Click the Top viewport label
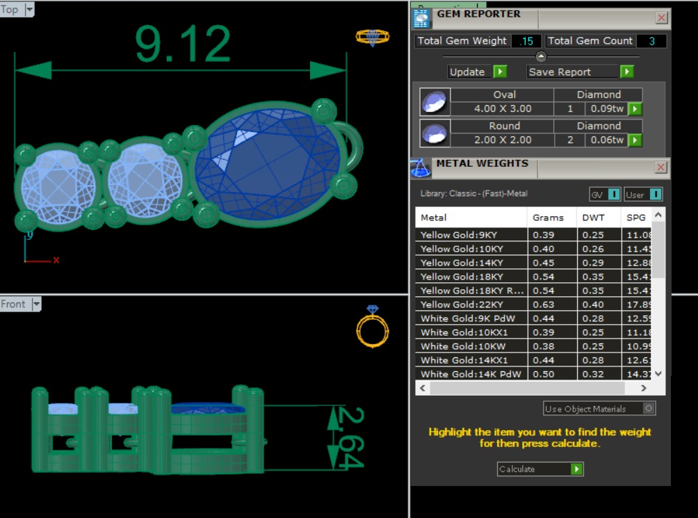 10,9
